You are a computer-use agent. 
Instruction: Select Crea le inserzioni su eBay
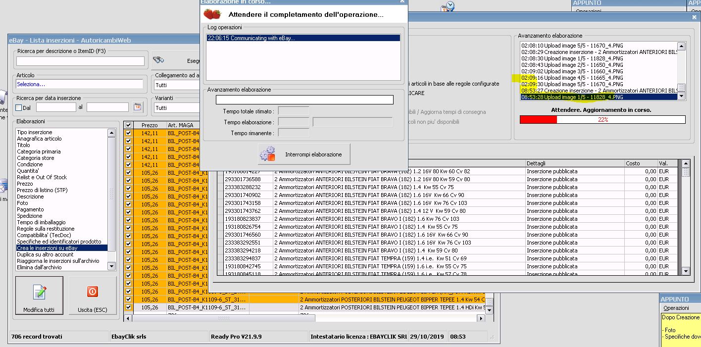[62, 248]
